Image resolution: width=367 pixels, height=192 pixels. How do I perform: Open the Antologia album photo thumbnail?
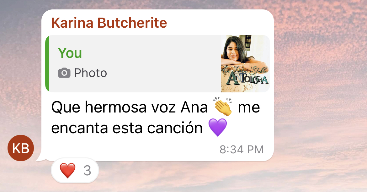pos(246,63)
